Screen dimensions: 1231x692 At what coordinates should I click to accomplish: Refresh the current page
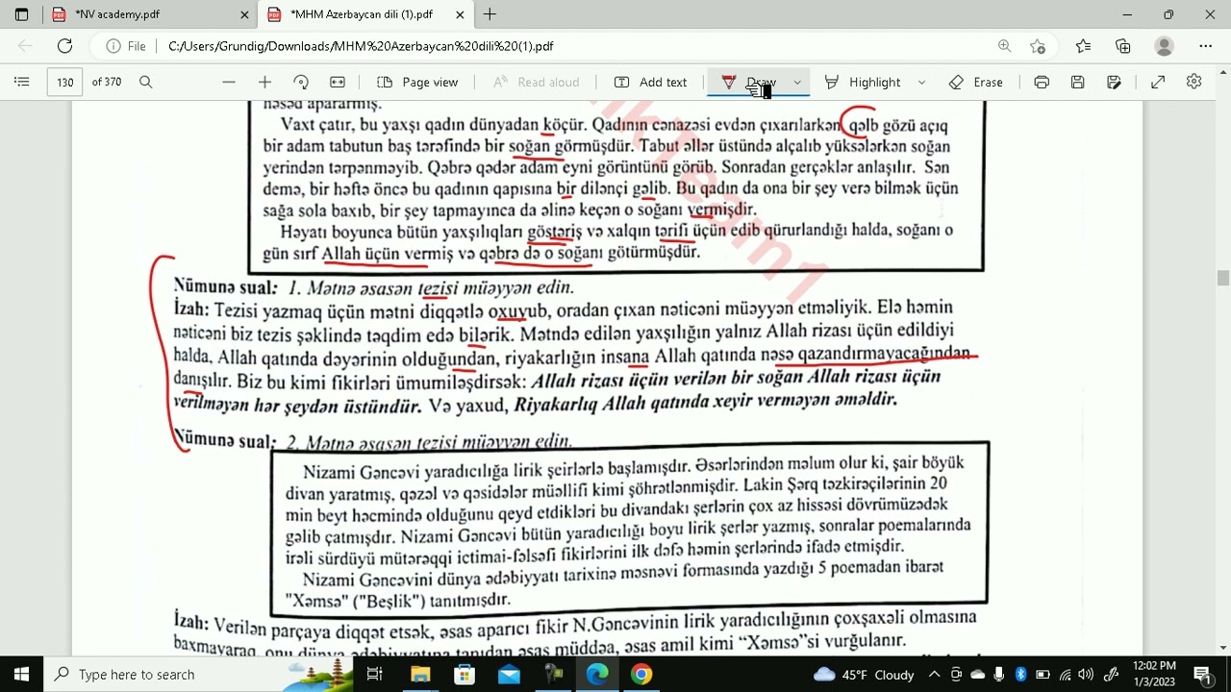tap(64, 46)
